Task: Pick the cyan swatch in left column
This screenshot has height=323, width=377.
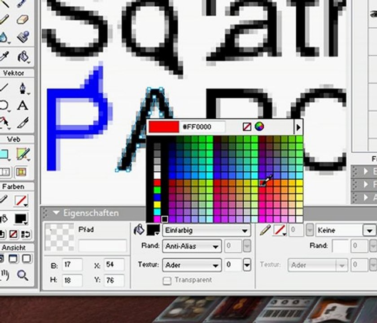Action: [x=157, y=212]
